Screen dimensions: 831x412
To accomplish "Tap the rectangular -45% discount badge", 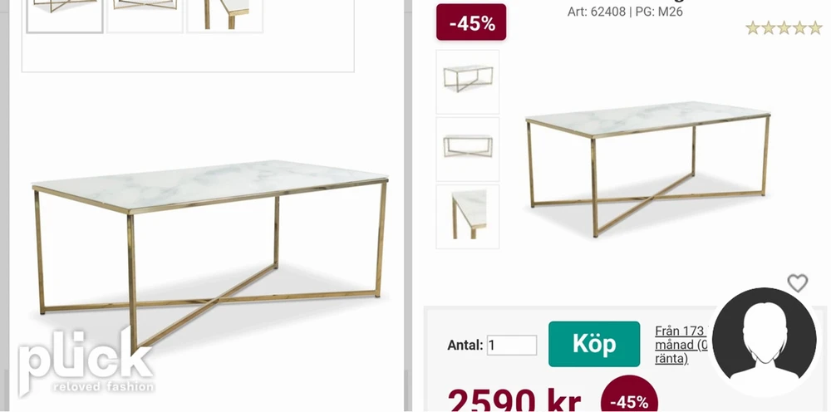I will tap(471, 22).
